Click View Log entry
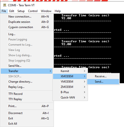Screen dimensions: 124x127 coord(27,50)
